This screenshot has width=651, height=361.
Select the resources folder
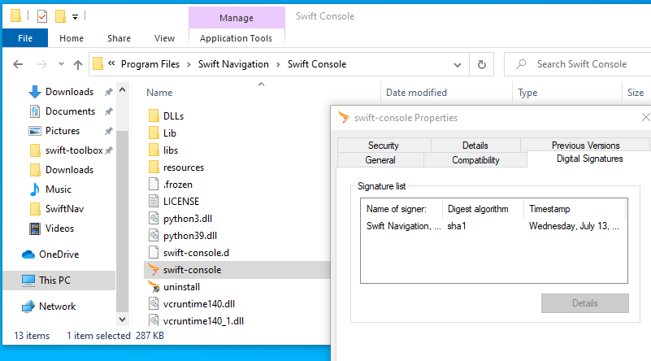184,167
